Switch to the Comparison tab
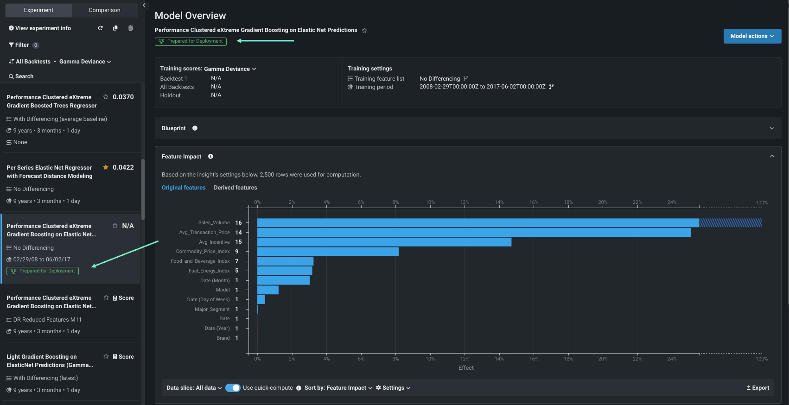Image resolution: width=789 pixels, height=405 pixels. pyautogui.click(x=104, y=10)
